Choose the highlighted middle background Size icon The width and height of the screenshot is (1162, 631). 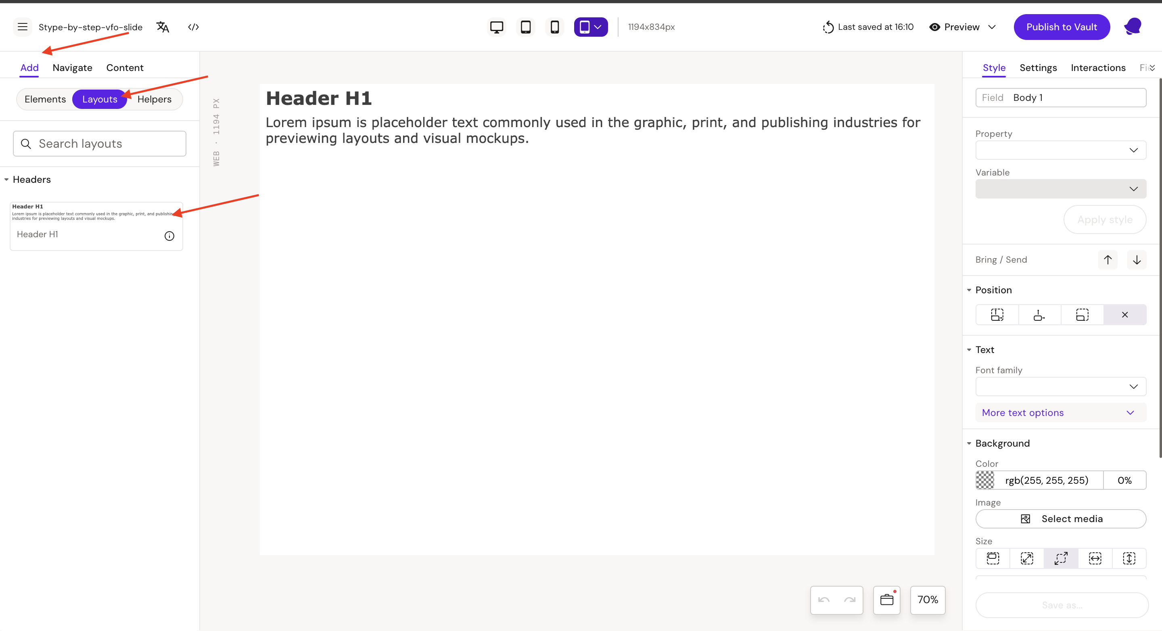pyautogui.click(x=1061, y=558)
